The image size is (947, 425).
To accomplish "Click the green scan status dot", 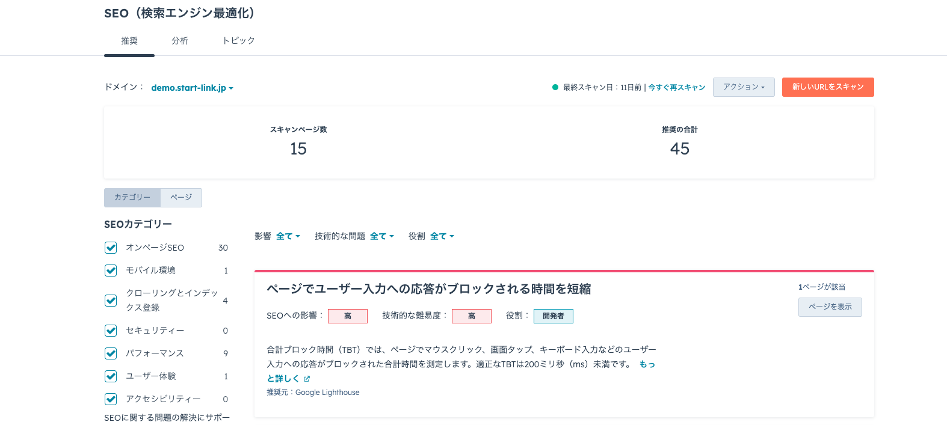I will point(555,87).
